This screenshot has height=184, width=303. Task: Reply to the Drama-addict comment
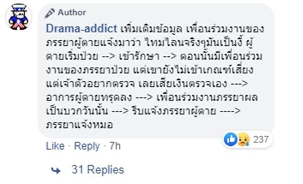tap(87, 146)
